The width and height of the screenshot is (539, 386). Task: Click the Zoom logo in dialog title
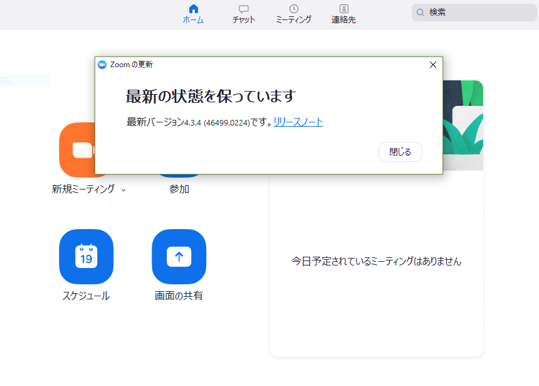click(102, 65)
